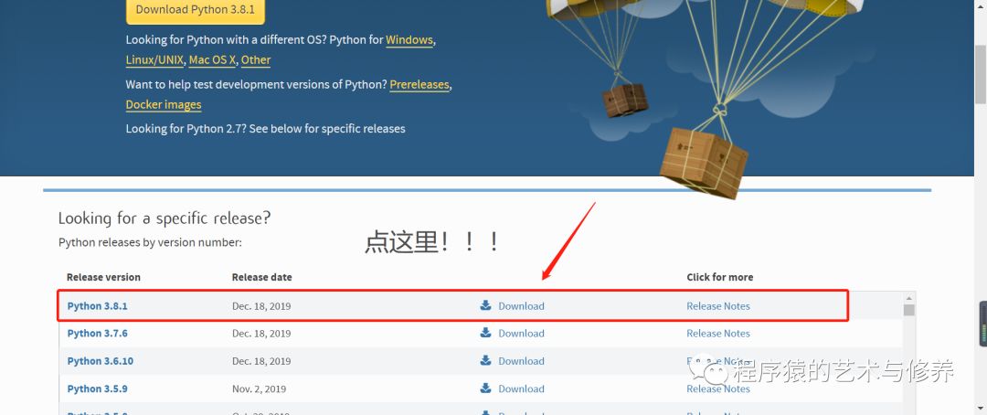Open the Mac OS X download link
The image size is (987, 415).
click(212, 59)
